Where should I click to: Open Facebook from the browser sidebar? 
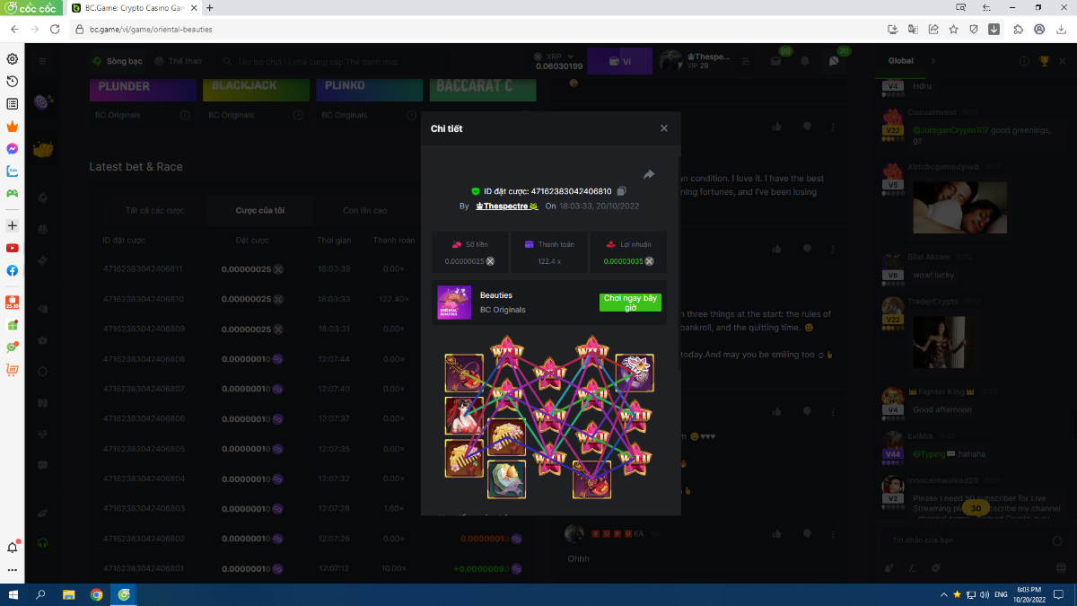click(x=13, y=270)
